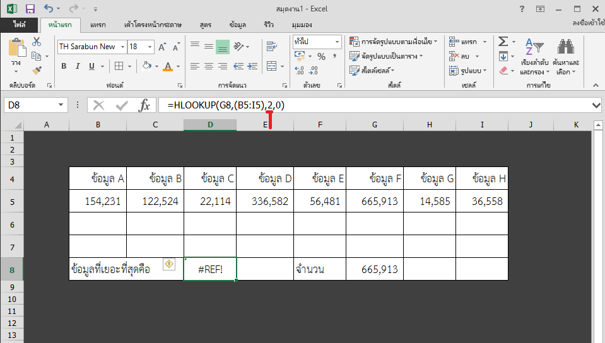Toggle Italic formatting
This screenshot has height=343, width=605.
point(78,66)
